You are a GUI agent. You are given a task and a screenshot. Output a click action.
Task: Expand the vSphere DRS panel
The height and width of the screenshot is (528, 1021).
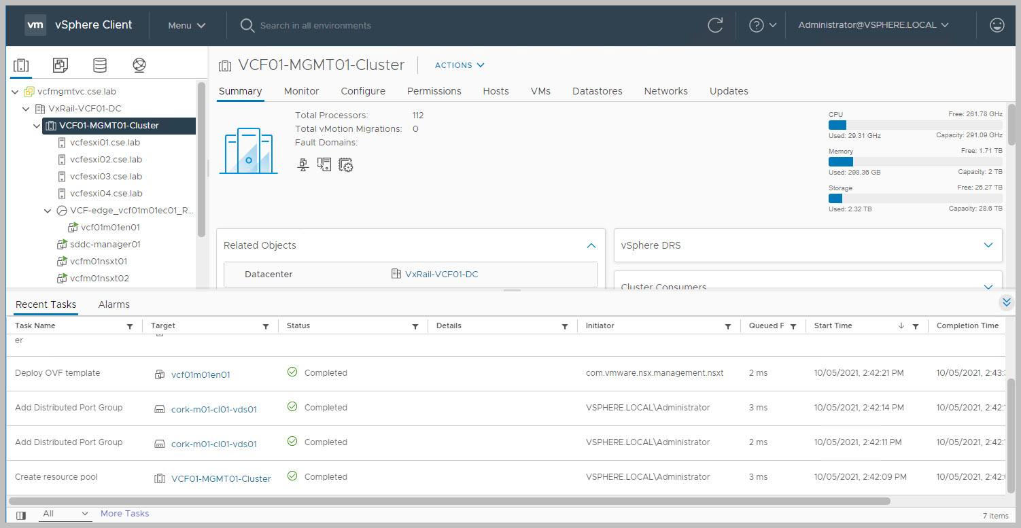(988, 245)
